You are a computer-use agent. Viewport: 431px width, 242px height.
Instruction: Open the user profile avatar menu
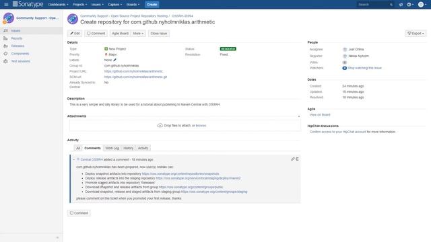[422, 5]
